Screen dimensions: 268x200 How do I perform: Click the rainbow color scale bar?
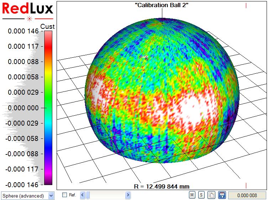click(x=48, y=108)
